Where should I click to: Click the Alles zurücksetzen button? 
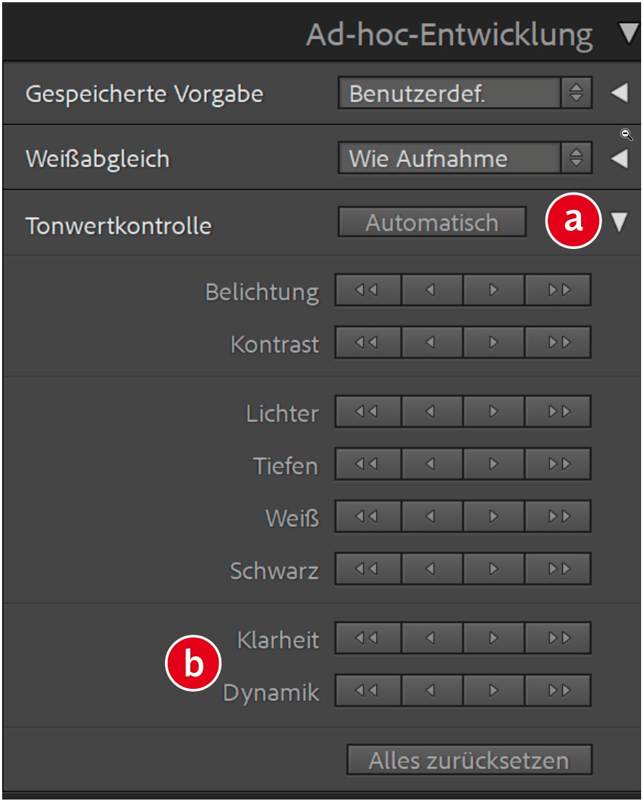[x=469, y=760]
